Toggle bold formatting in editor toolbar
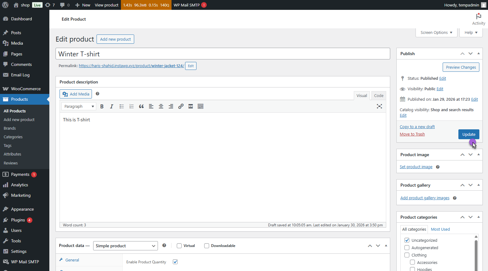Viewport: 488px width, 271px height. tap(102, 107)
